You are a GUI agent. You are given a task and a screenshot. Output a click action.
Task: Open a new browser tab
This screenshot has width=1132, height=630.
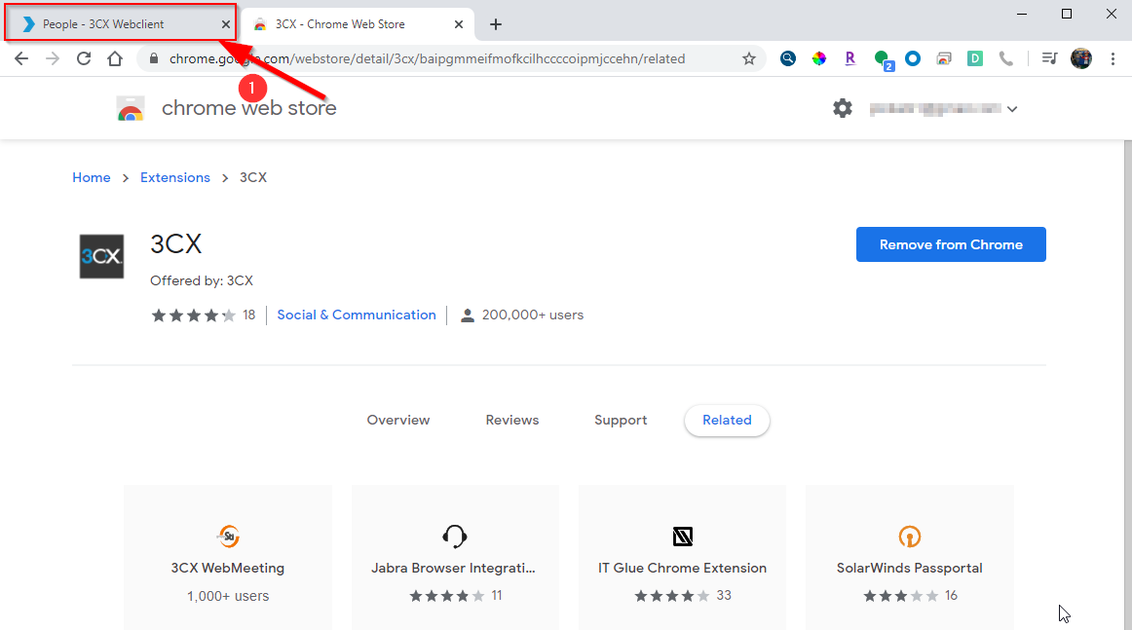point(495,24)
